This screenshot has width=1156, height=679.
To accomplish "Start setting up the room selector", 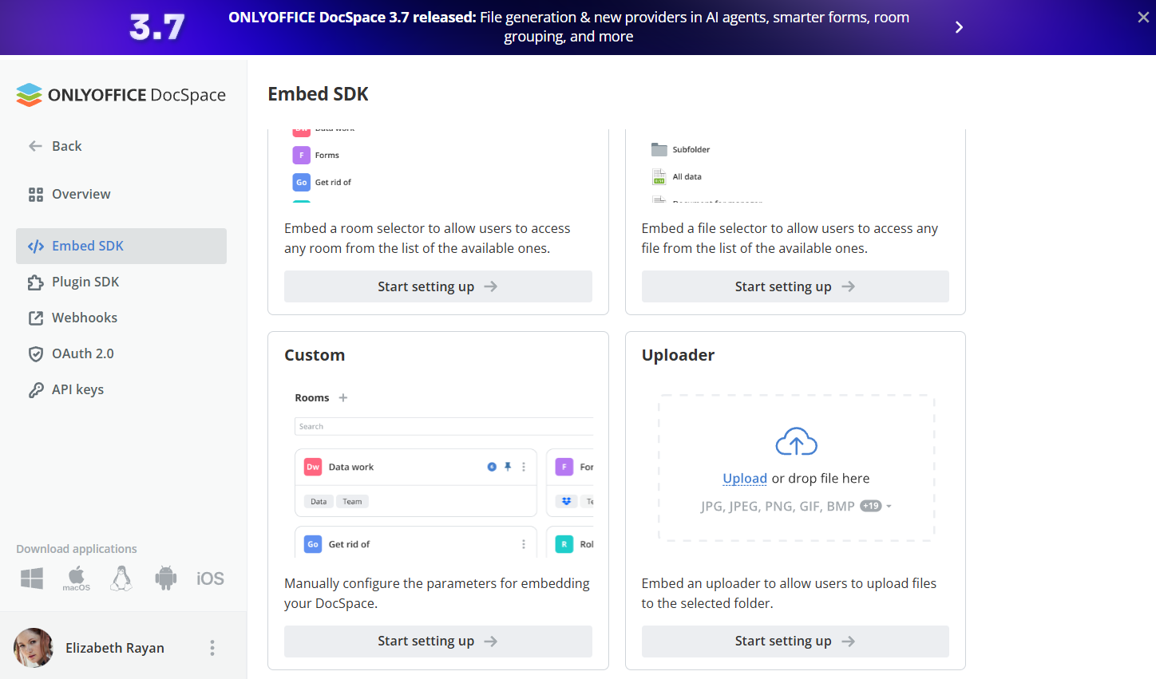I will pos(438,286).
